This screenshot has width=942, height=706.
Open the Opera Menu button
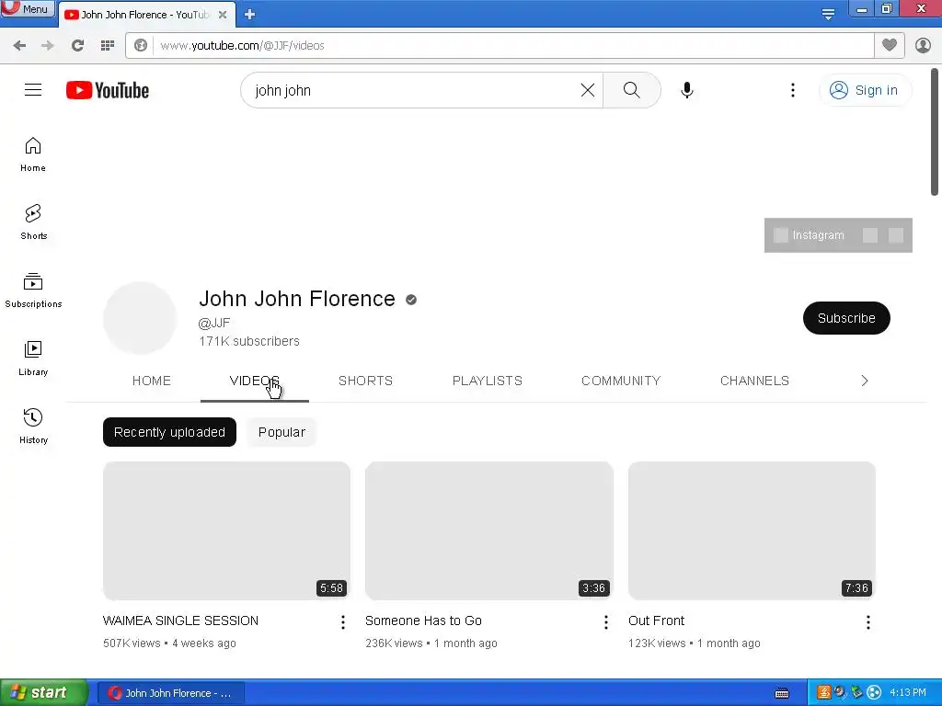[28, 9]
